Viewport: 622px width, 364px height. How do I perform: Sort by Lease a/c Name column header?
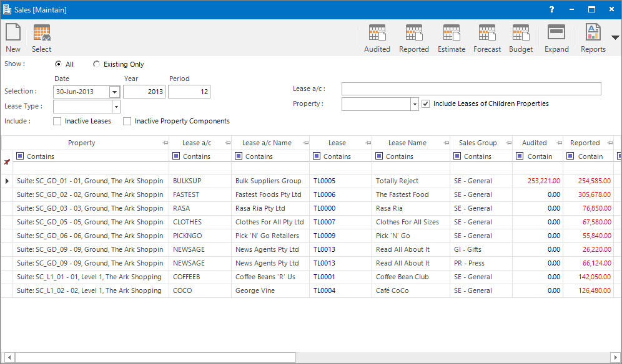point(267,143)
